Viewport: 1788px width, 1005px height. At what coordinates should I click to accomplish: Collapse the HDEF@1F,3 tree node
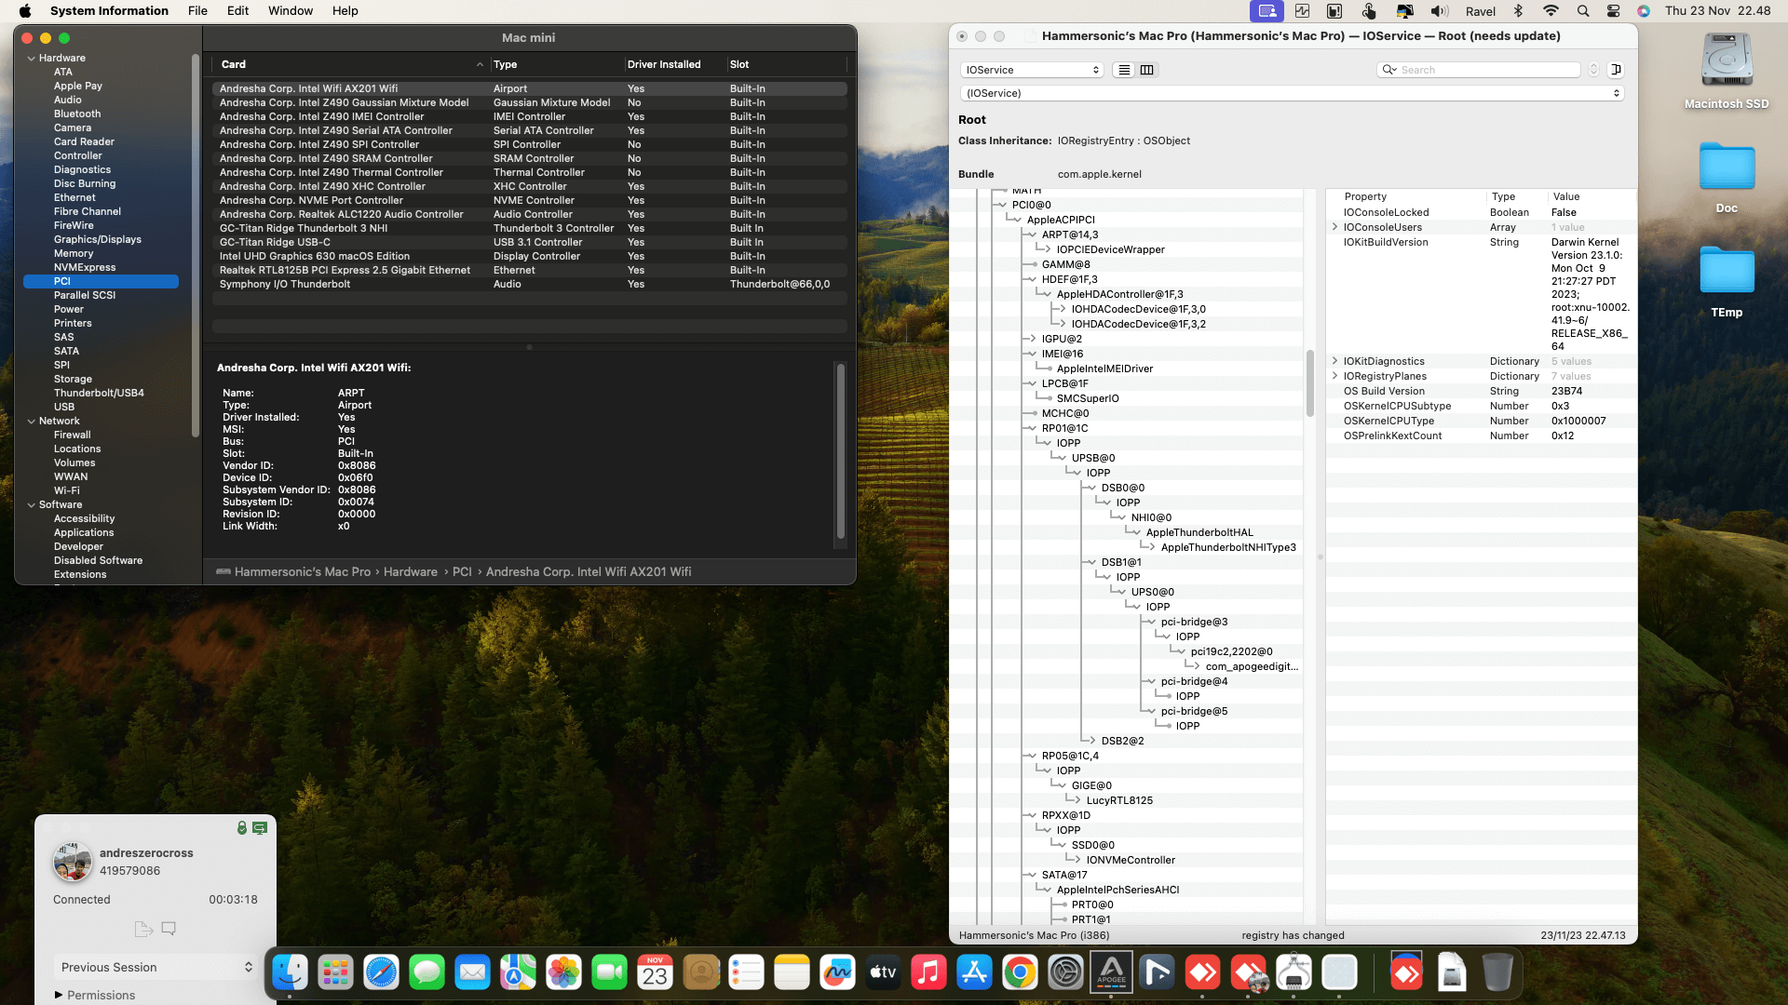[x=1032, y=279]
